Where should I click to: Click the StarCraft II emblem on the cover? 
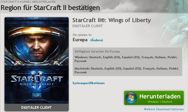[x=37, y=80]
